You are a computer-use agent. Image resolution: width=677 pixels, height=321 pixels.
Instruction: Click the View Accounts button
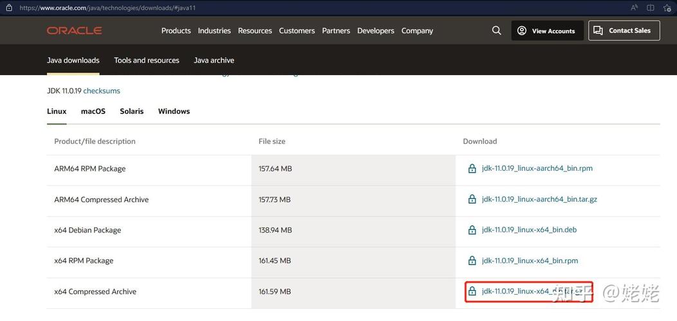548,31
